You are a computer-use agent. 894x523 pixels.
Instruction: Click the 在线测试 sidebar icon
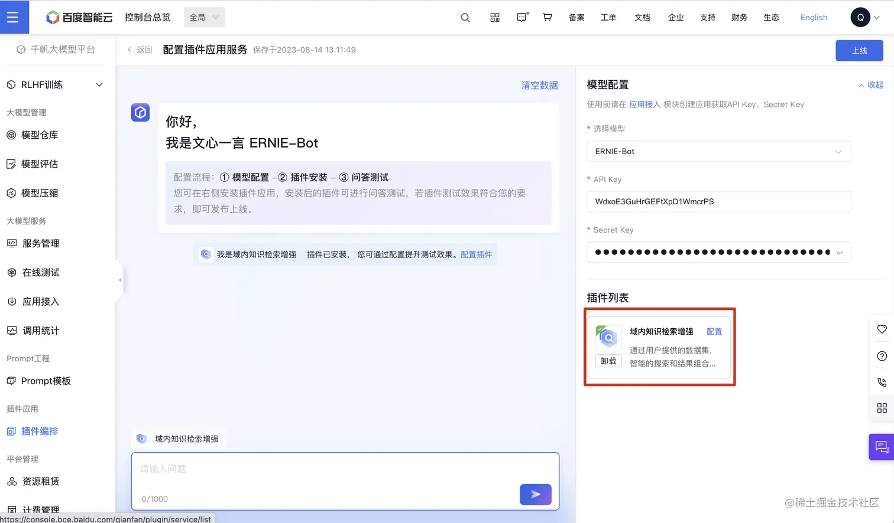point(12,272)
